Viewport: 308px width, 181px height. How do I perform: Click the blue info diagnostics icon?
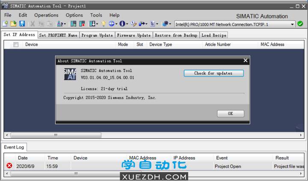(122, 24)
